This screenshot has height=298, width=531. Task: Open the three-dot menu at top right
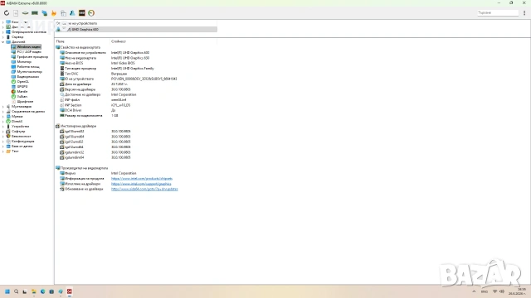tap(524, 13)
